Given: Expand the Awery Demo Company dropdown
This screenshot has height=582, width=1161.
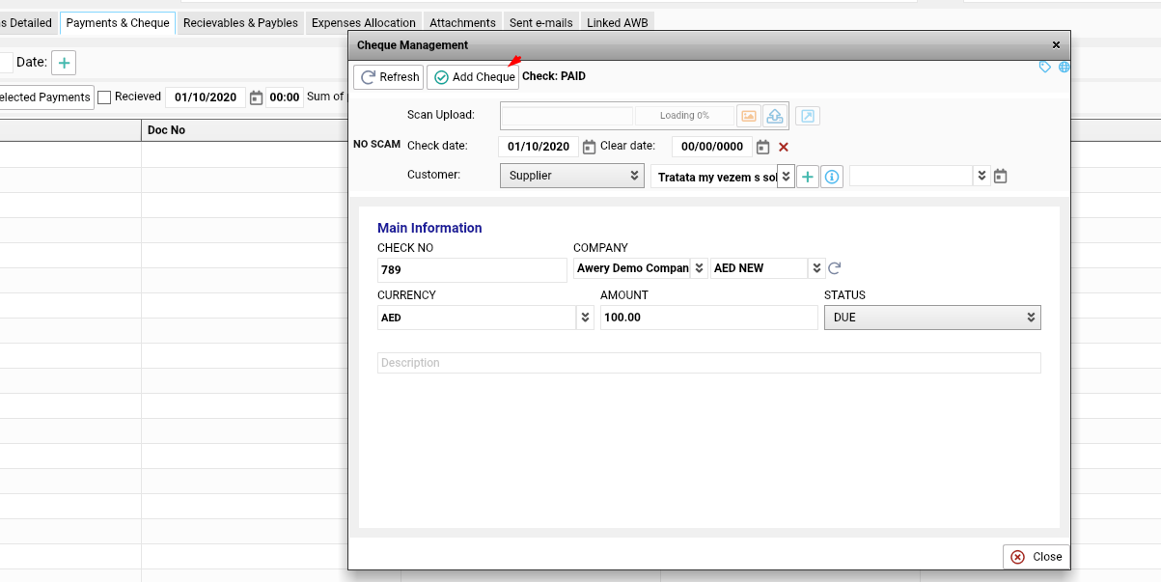Looking at the screenshot, I should 698,268.
